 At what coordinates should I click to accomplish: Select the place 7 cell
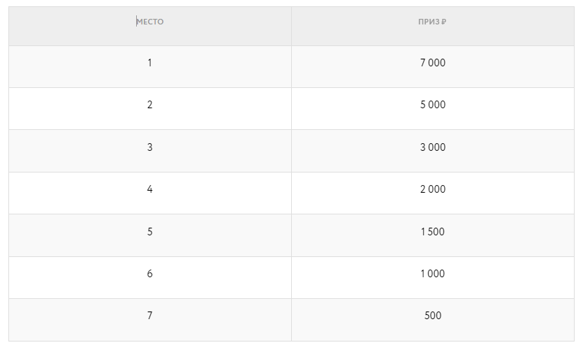pos(149,316)
